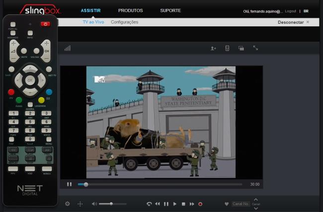This screenshot has height=212, width=323.
Task: Click the SAIR button on the remote
Action: (11, 69)
